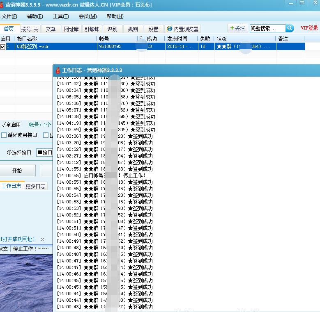Switch to the 识别 tab
This screenshot has height=312, width=320.
[x=113, y=29]
